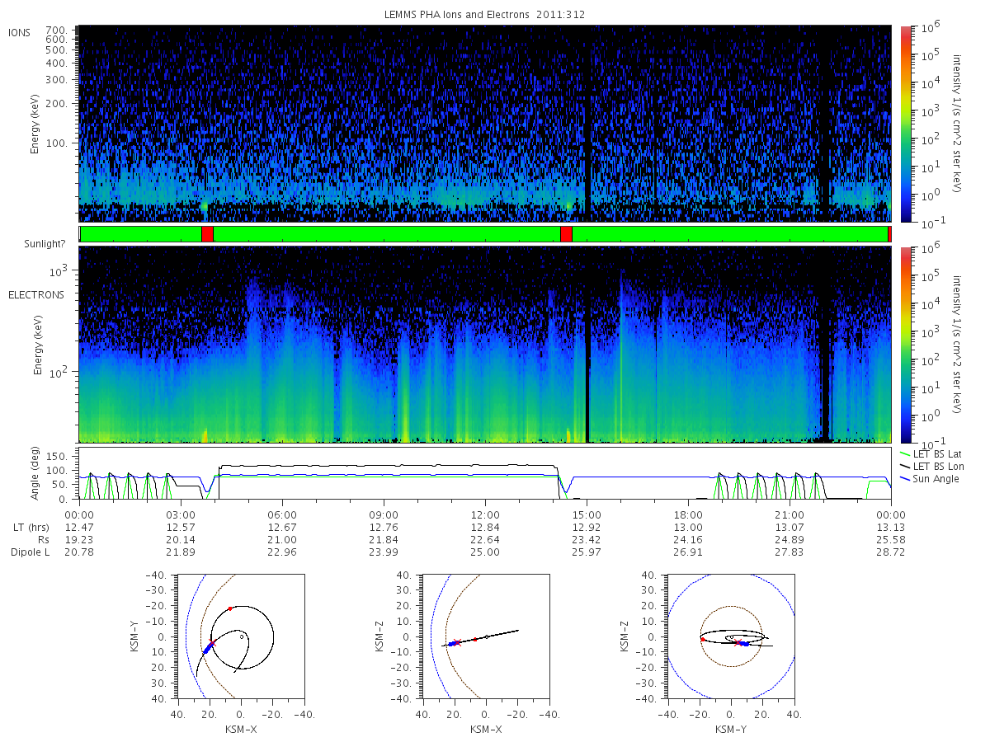Click the second red segment near 14:00 in sunlight bar
The height and width of the screenshot is (742, 990).
click(566, 234)
